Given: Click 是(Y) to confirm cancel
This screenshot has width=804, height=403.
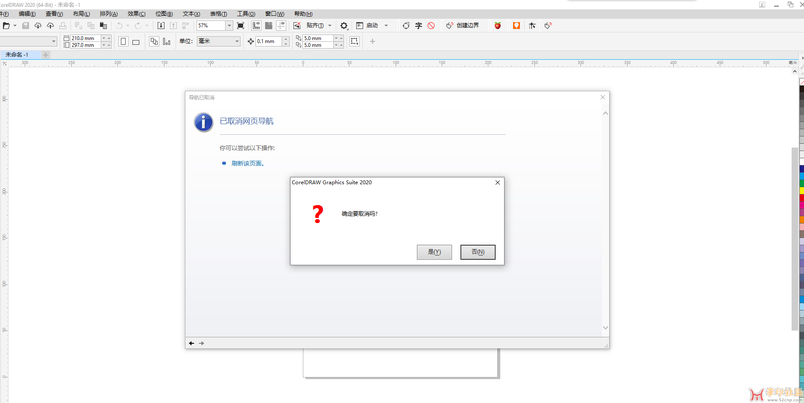Looking at the screenshot, I should pos(434,252).
